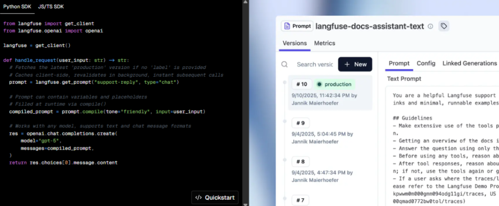
Task: Open the Config tab
Action: (426, 63)
